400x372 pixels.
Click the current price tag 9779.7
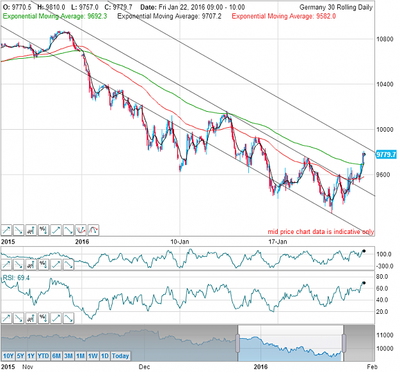point(386,155)
